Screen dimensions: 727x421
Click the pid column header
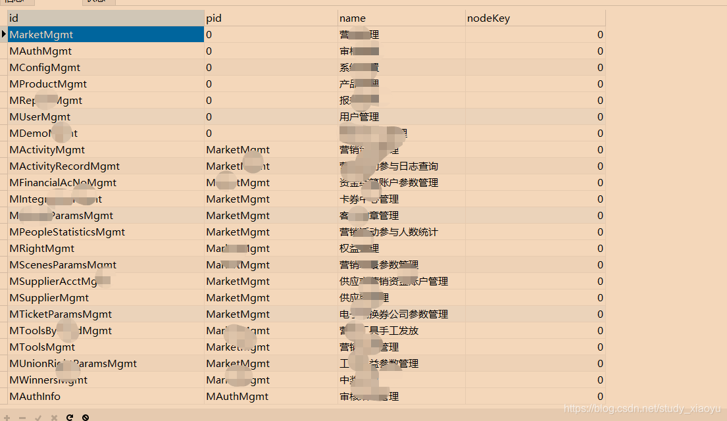[x=271, y=18]
